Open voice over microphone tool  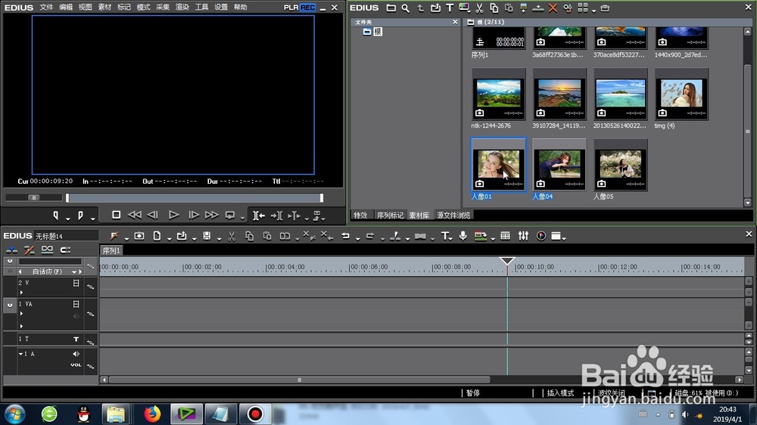point(463,236)
